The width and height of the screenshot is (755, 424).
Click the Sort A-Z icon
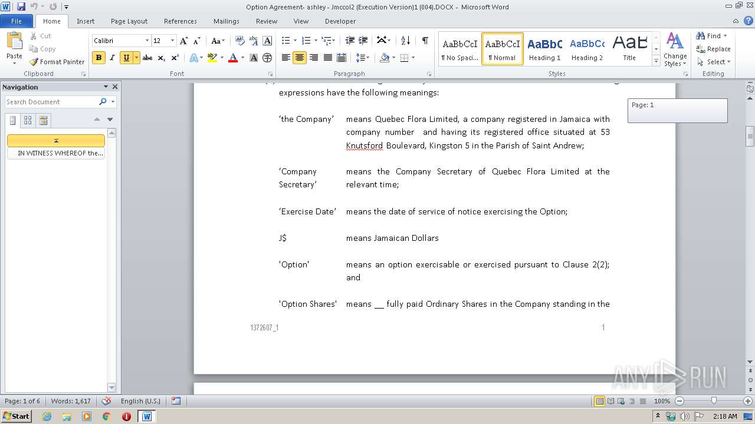coord(405,41)
